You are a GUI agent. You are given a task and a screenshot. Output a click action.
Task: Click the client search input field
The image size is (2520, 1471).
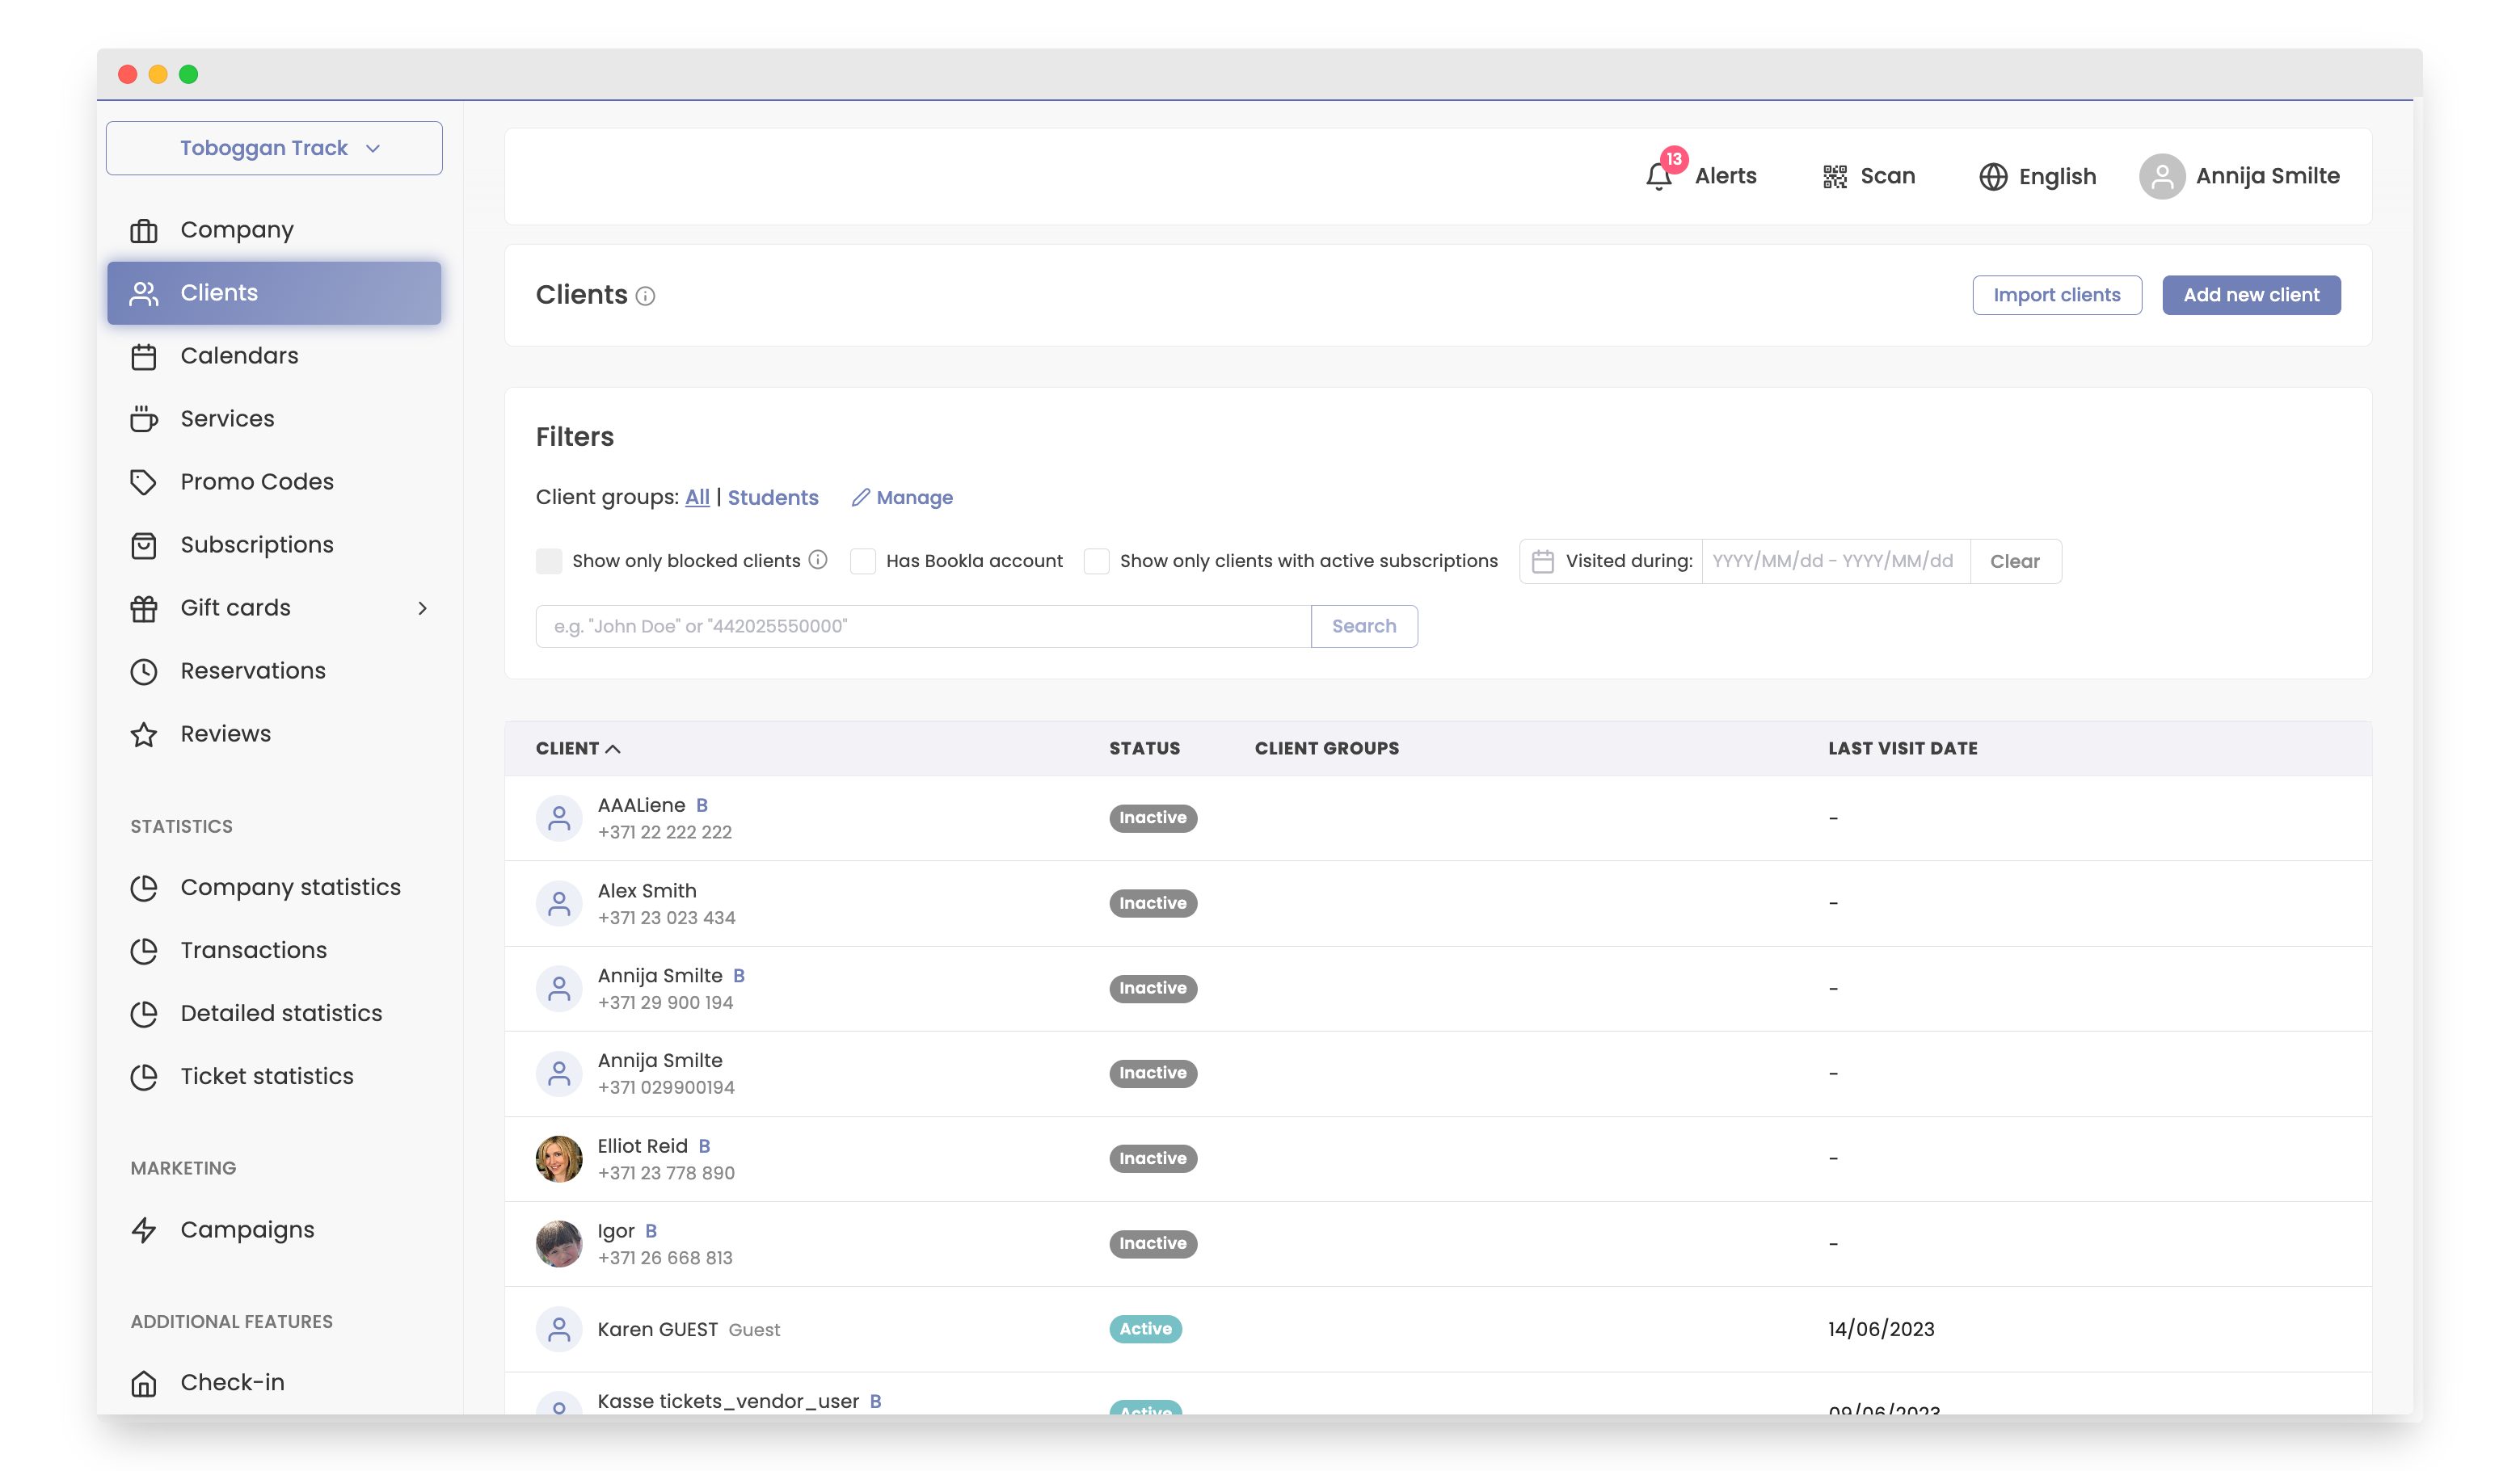click(922, 627)
